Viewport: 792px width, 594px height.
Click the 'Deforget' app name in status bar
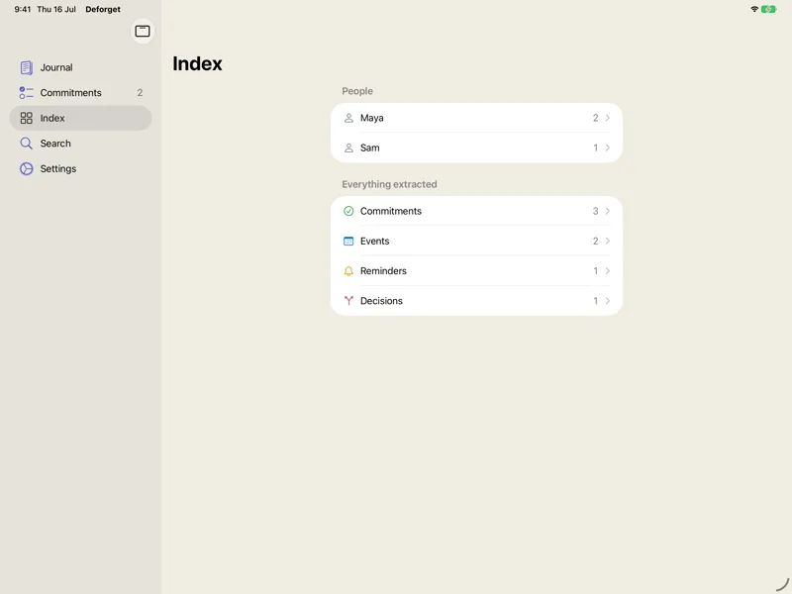(x=103, y=9)
